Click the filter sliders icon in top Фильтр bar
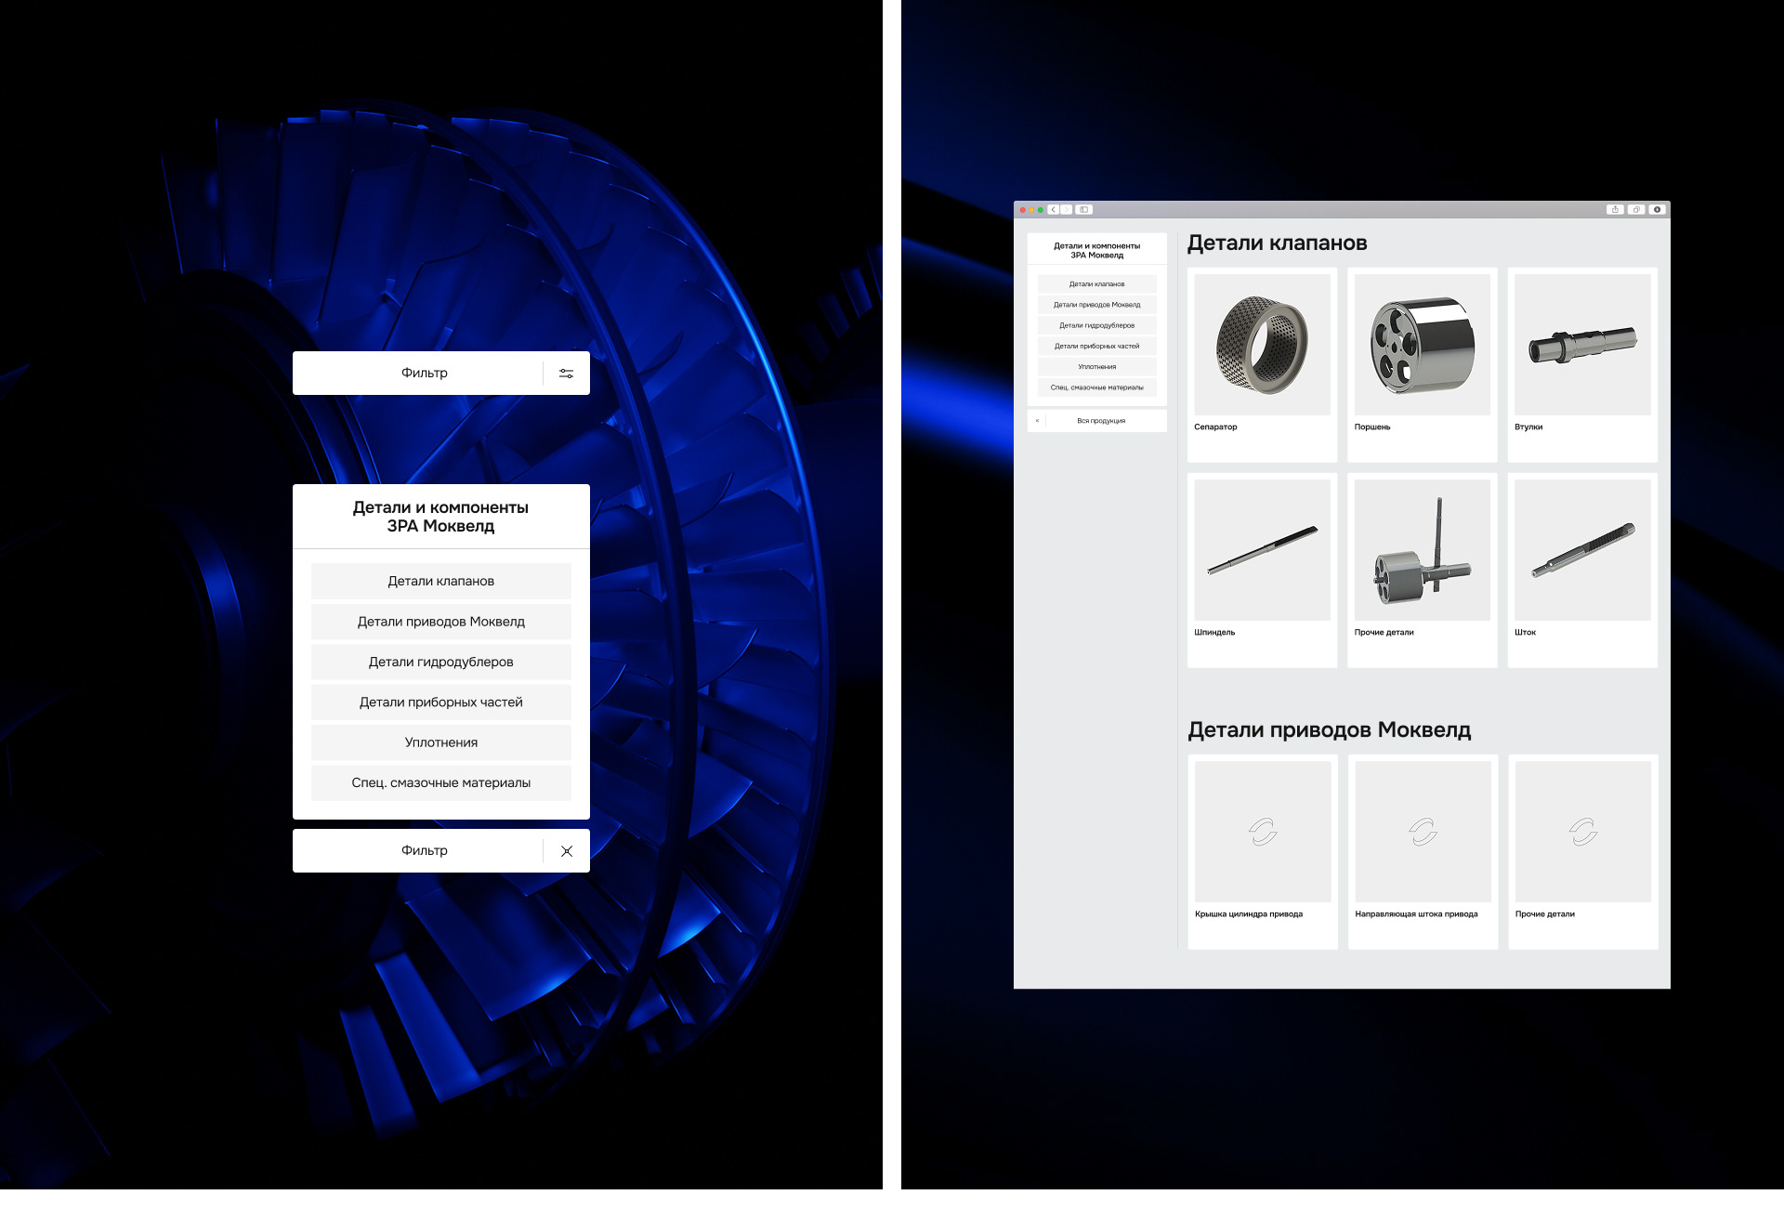The image size is (1784, 1208). [566, 374]
